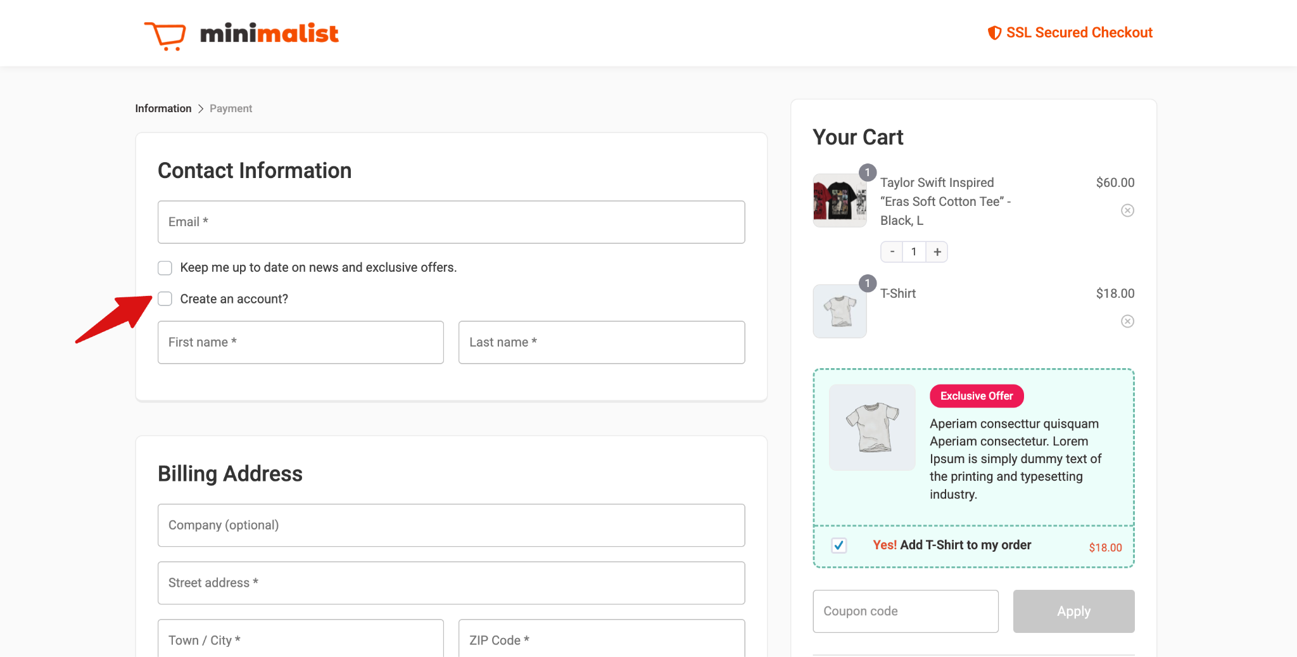Click the quantity value field showing 1
Viewport: 1297px width, 657px height.
click(x=914, y=252)
